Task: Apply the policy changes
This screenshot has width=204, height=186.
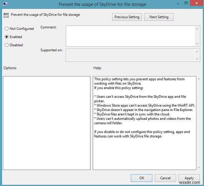Action: coord(189,178)
